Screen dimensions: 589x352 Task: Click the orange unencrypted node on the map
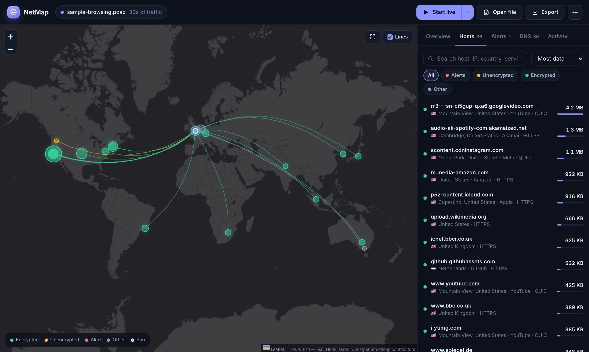[56, 141]
